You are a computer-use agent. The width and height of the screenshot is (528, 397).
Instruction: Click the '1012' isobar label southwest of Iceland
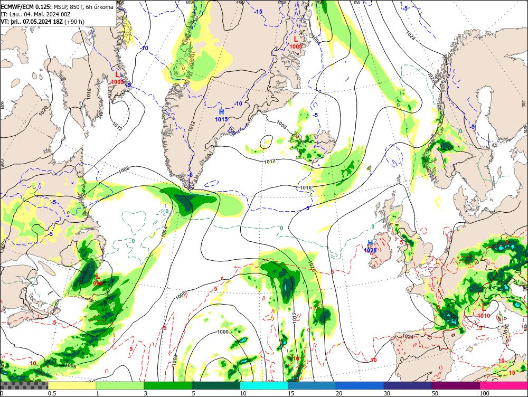[269, 162]
